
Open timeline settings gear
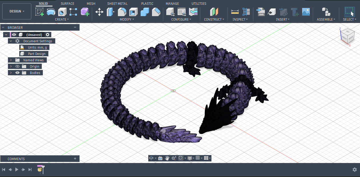[x=355, y=170]
